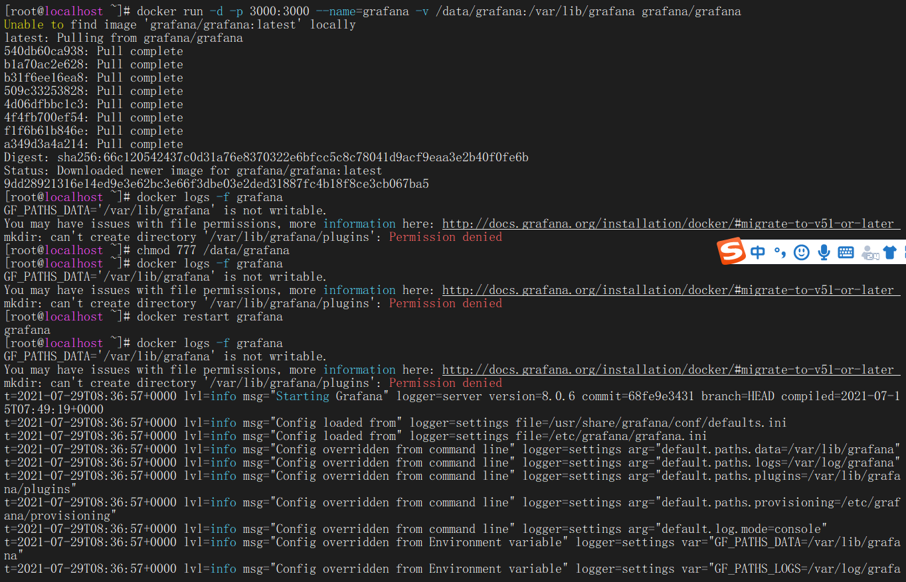Click the 'chmod 777 /data/grafana' command
Image resolution: width=906 pixels, height=582 pixels.
pos(213,250)
